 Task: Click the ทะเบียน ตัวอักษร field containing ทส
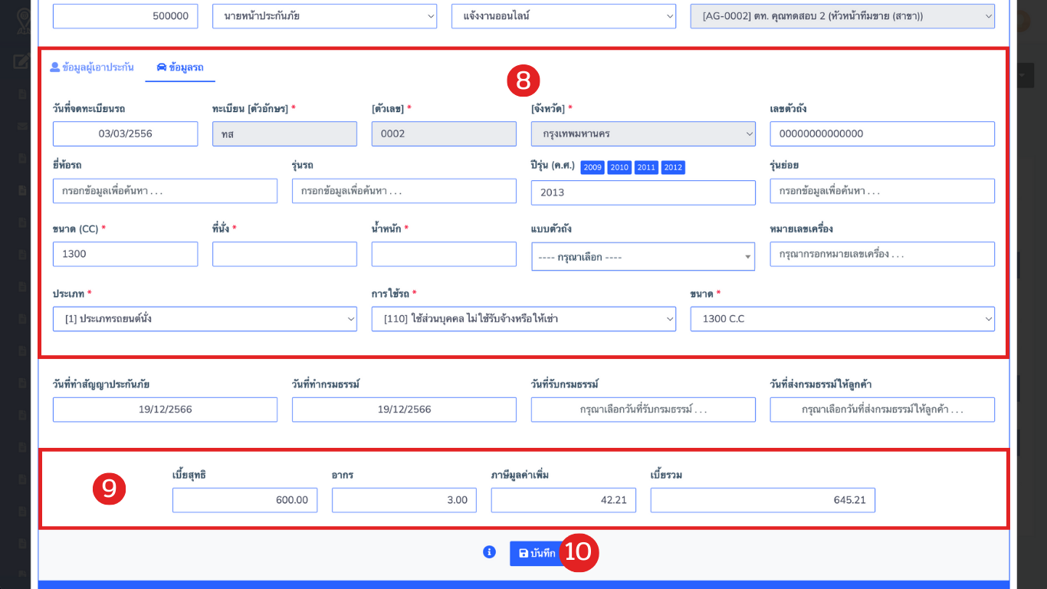(284, 133)
